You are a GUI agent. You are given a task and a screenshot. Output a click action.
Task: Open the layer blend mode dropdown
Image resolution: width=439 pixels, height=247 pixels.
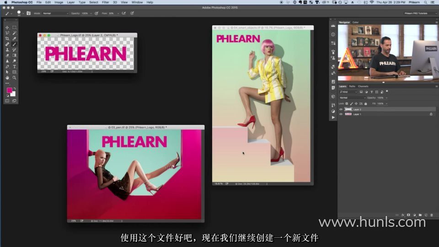[352, 98]
